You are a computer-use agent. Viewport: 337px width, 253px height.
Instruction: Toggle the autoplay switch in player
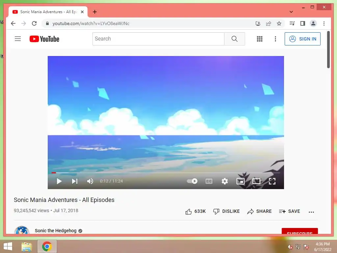pos(192,181)
